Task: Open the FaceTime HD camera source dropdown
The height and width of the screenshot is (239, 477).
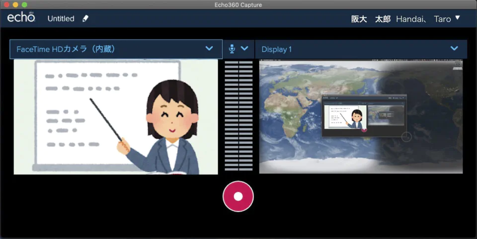Action: tap(116, 49)
